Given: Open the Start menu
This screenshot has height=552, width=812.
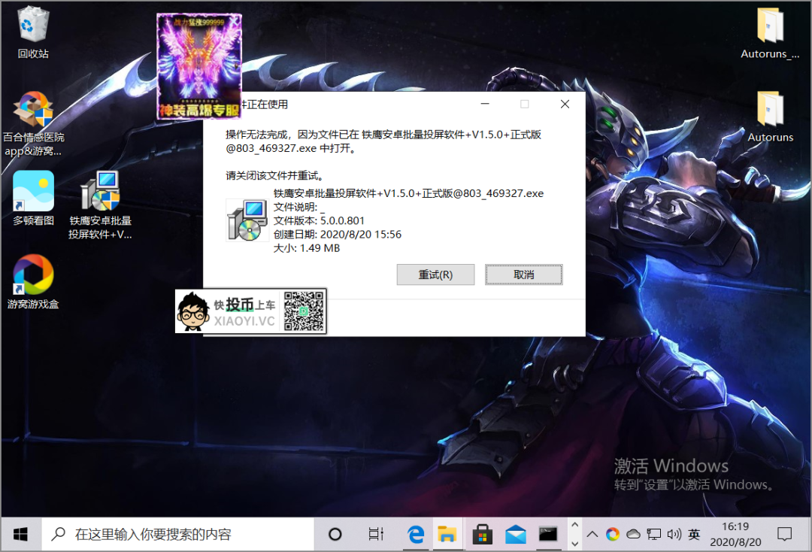Looking at the screenshot, I should pyautogui.click(x=20, y=534).
